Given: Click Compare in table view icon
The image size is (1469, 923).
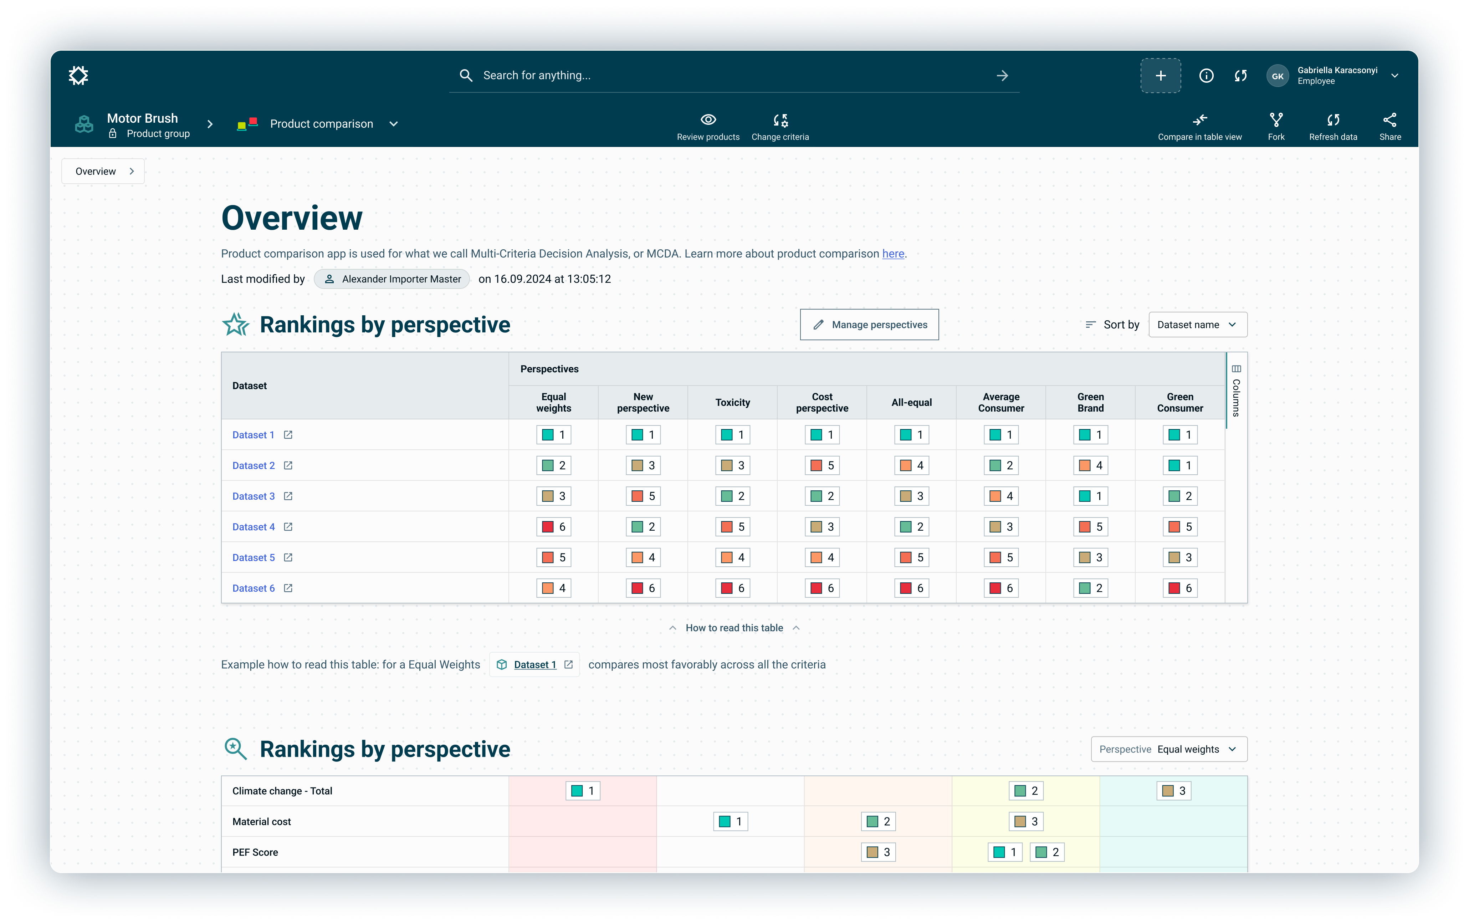Looking at the screenshot, I should (x=1199, y=119).
